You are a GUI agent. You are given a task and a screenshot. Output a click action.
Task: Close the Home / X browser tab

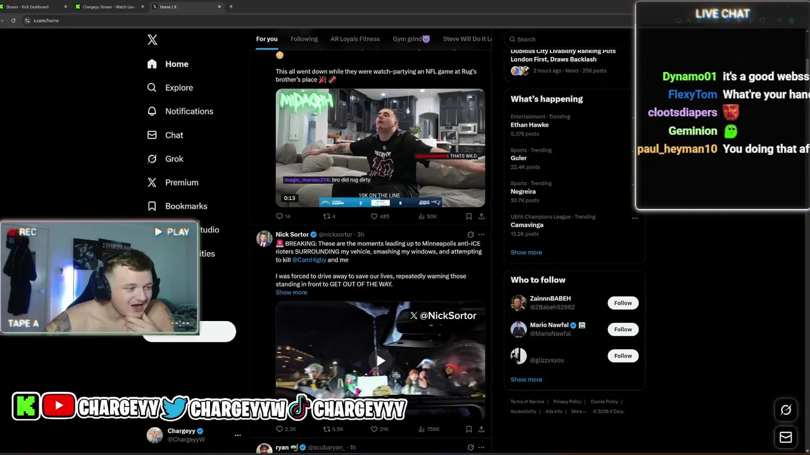pyautogui.click(x=220, y=6)
